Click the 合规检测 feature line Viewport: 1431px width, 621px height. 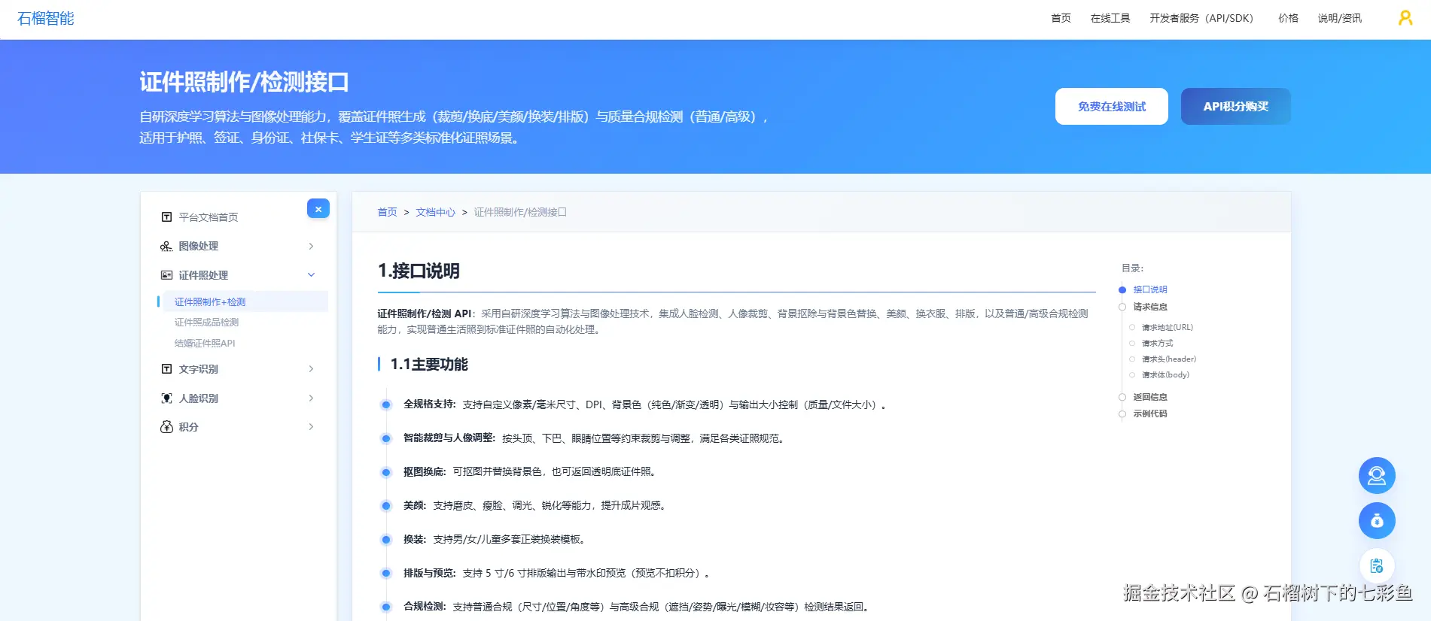[x=638, y=607]
